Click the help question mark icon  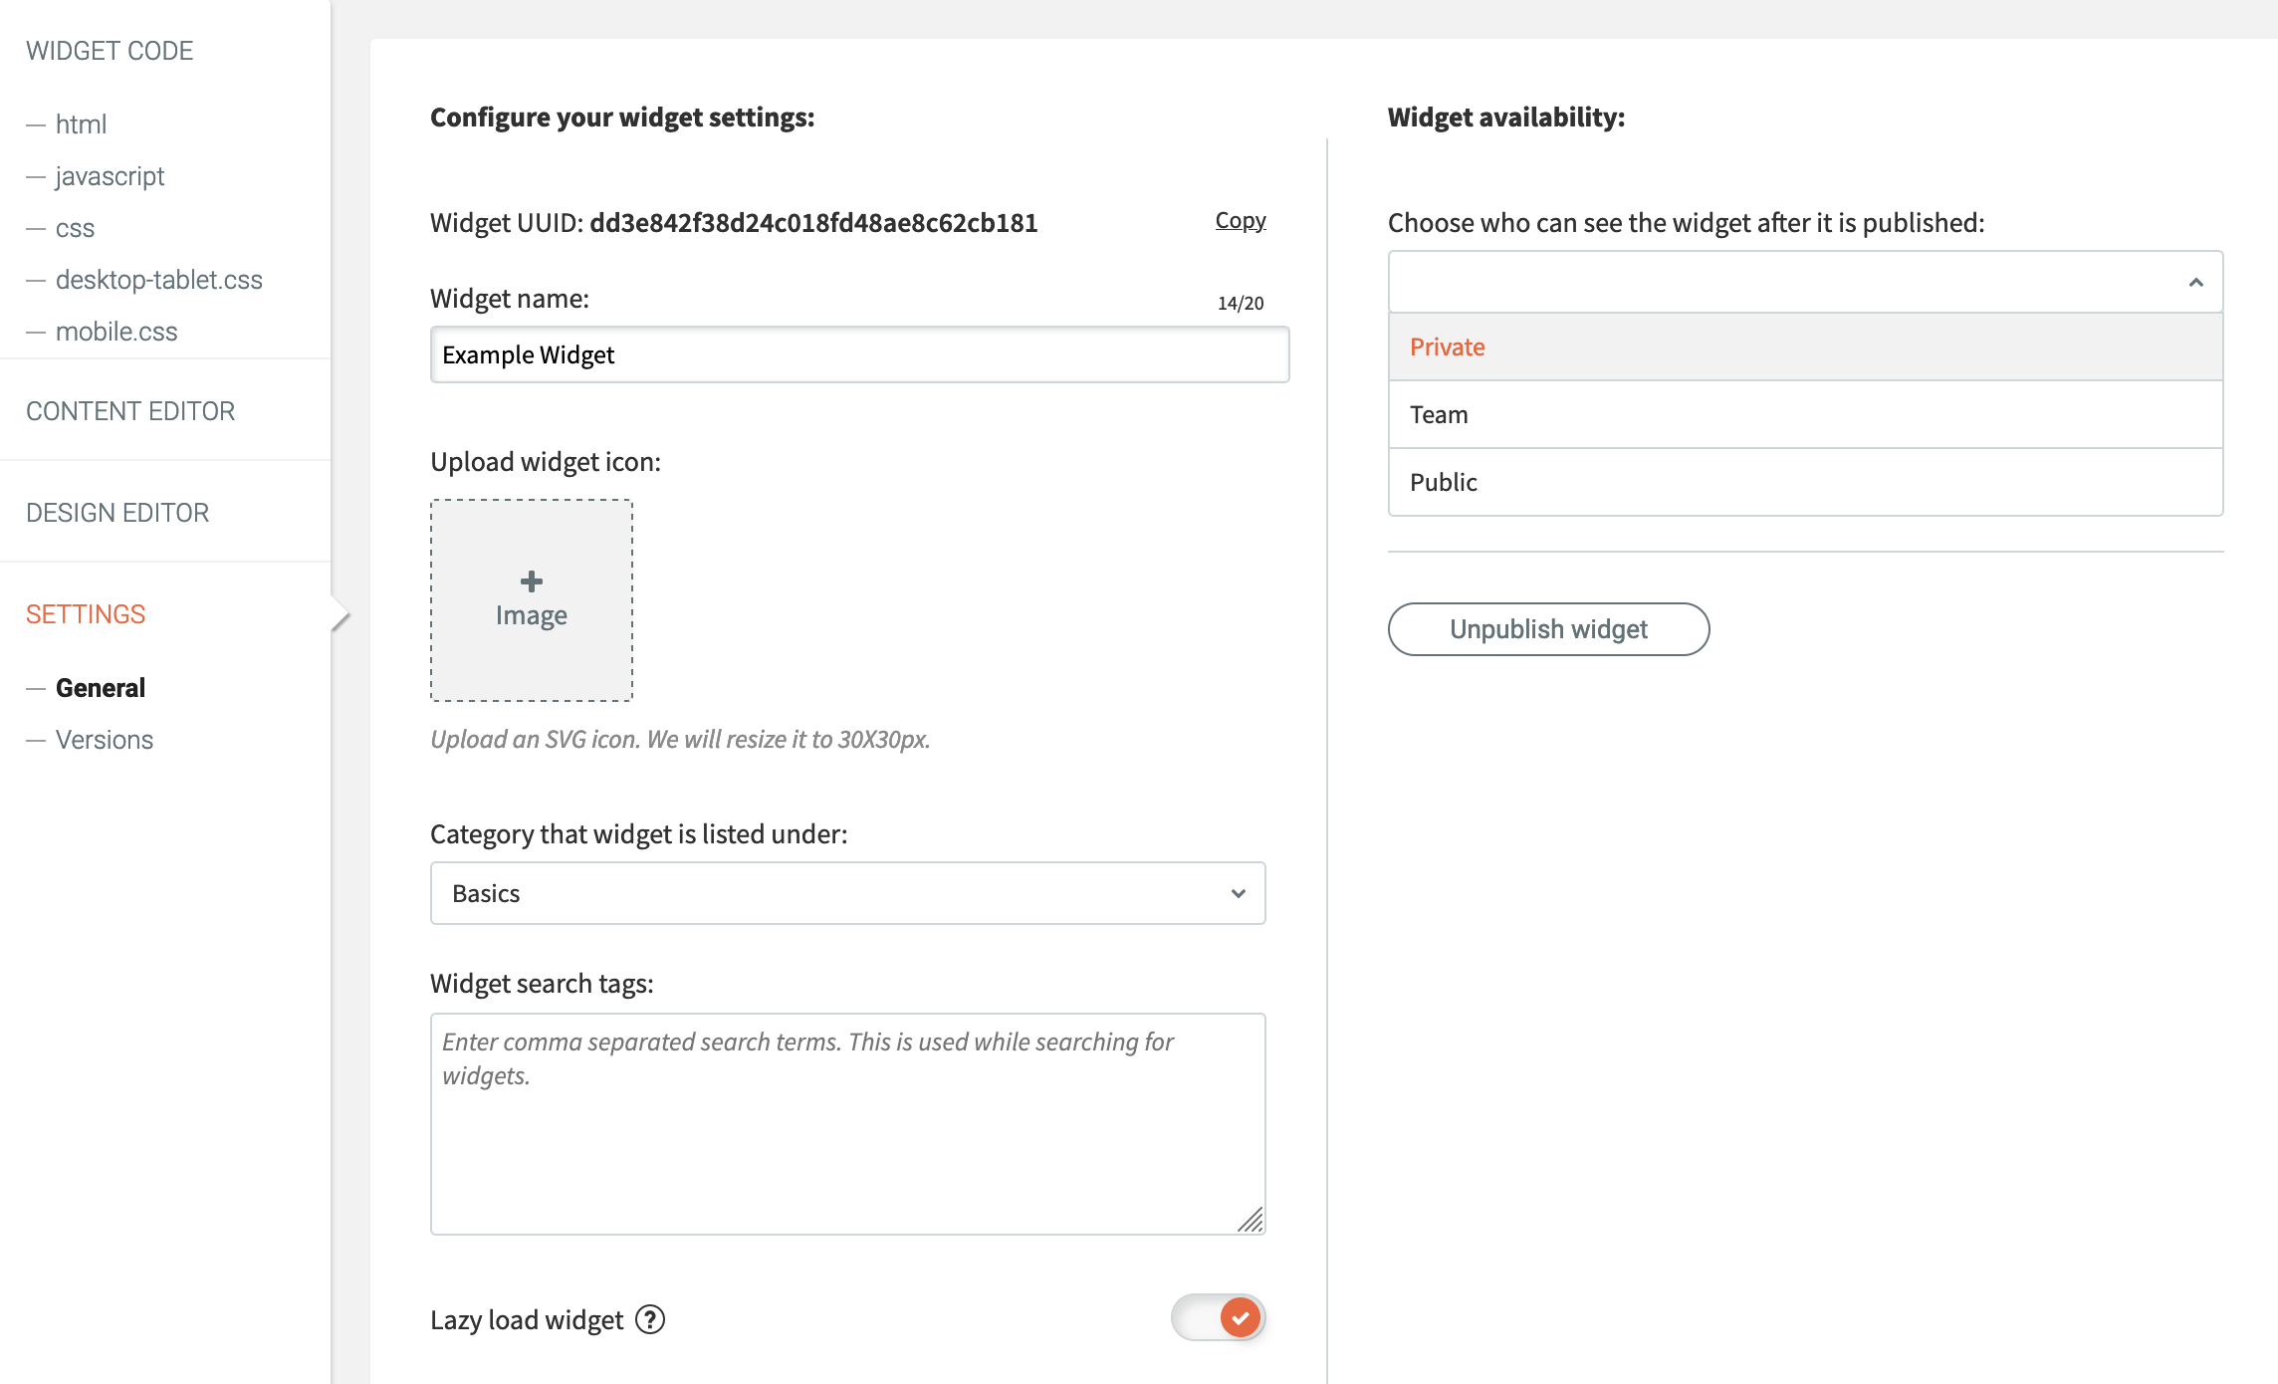[x=650, y=1319]
